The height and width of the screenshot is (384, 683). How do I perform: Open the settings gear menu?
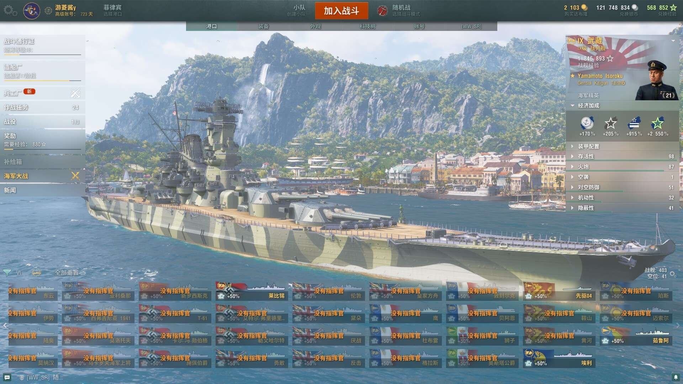pos(10,11)
